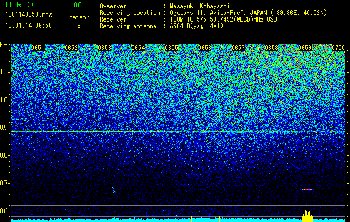Screen dimensions: 350x222
Task: Click the meteor count label
Action: click(79, 17)
